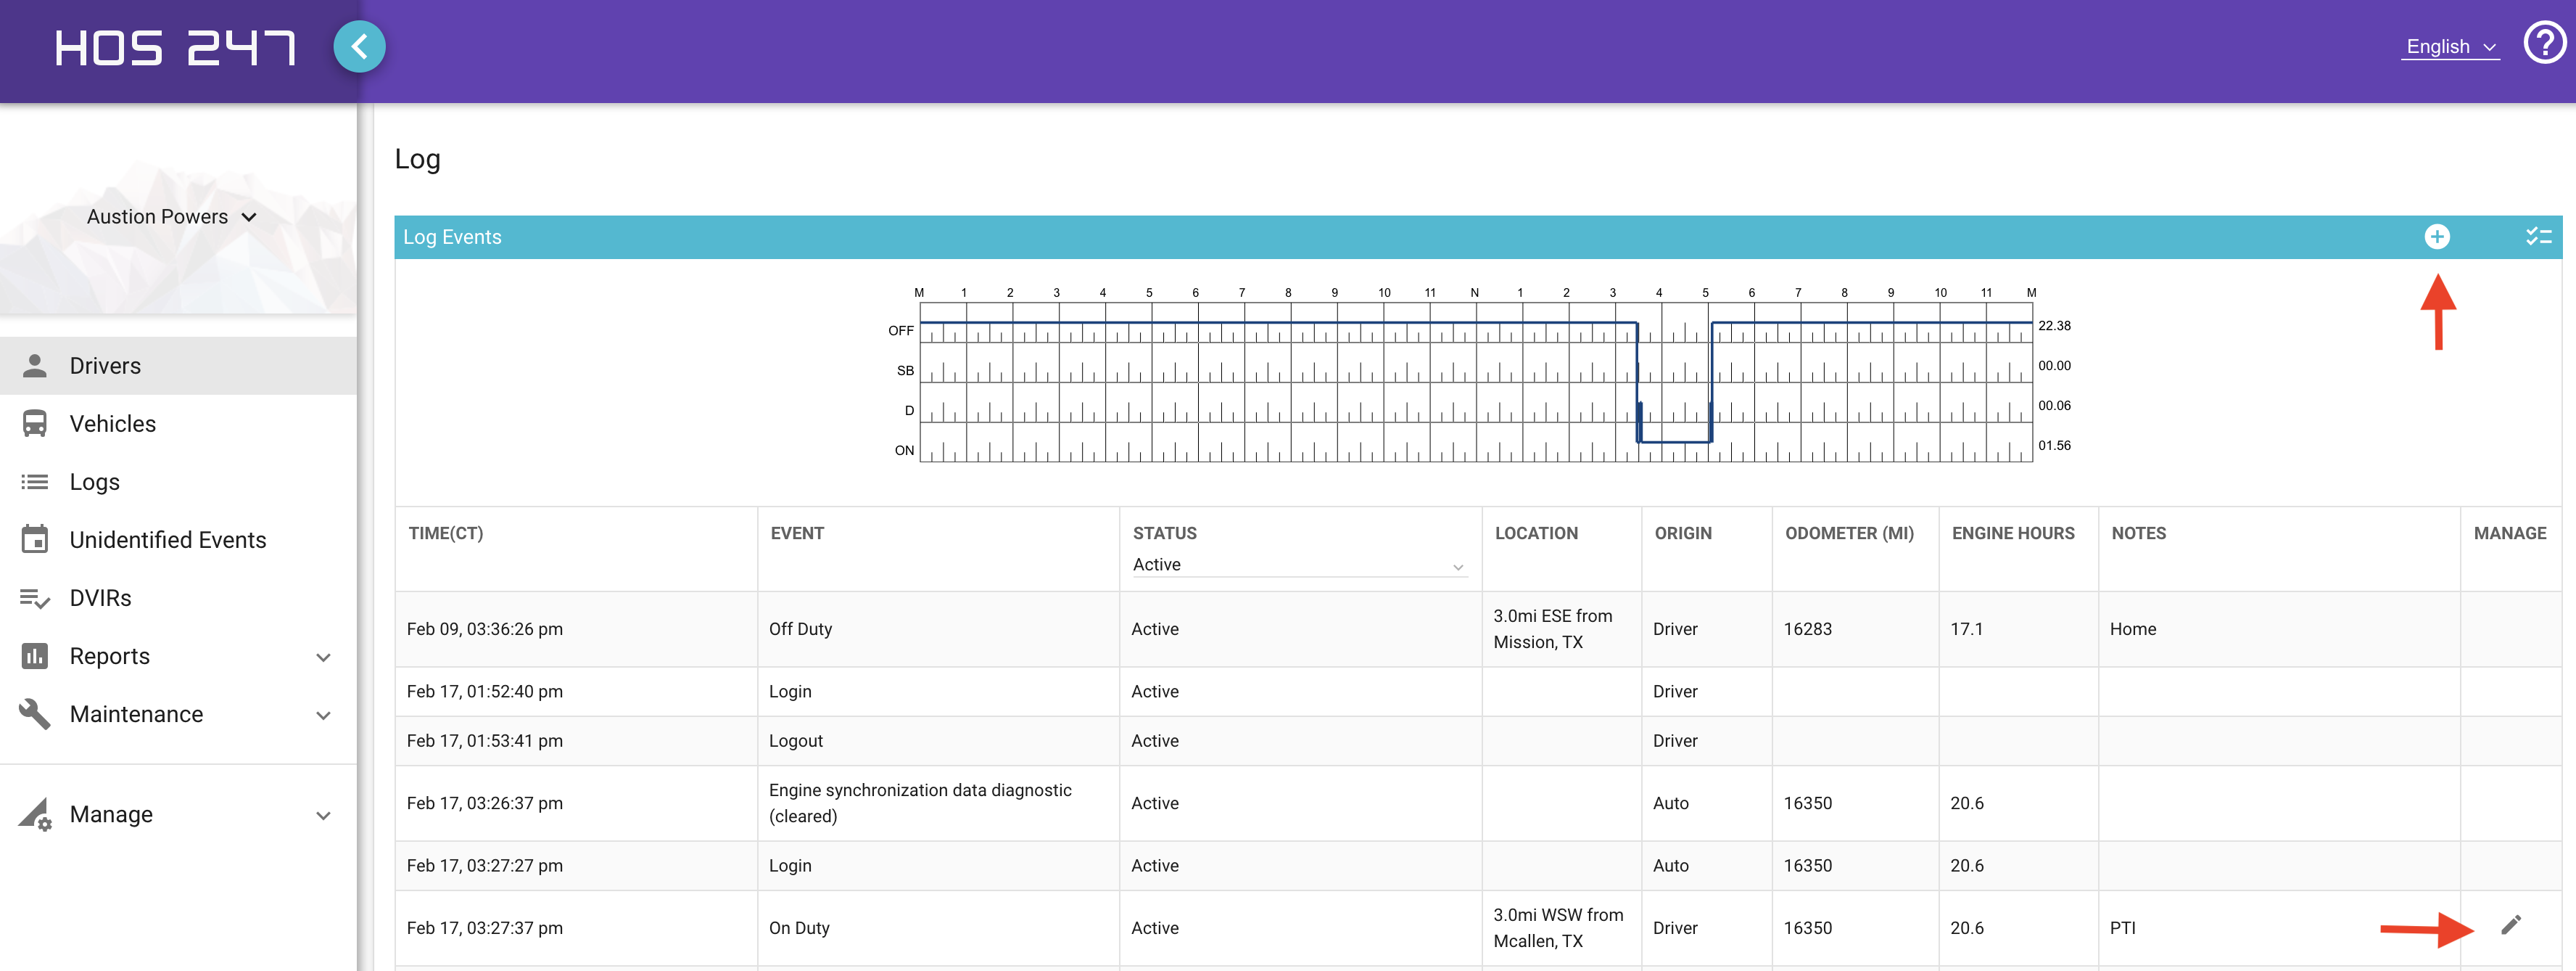Click the HOS 247 logo
The height and width of the screenshot is (971, 2576).
click(175, 47)
